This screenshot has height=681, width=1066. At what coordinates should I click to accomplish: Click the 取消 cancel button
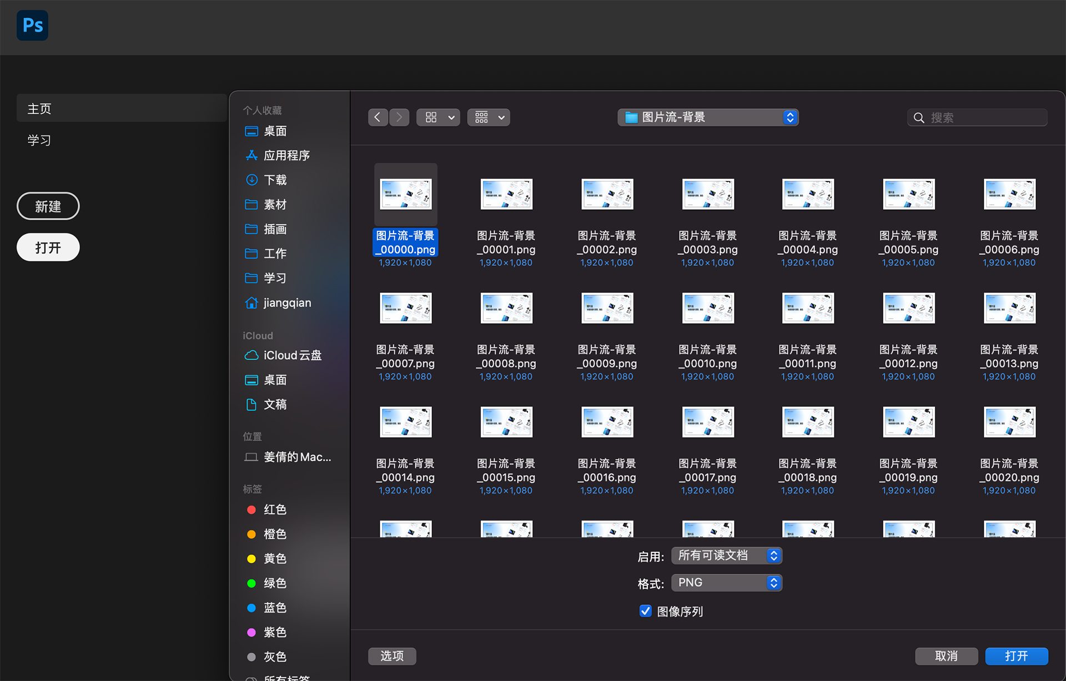(946, 656)
